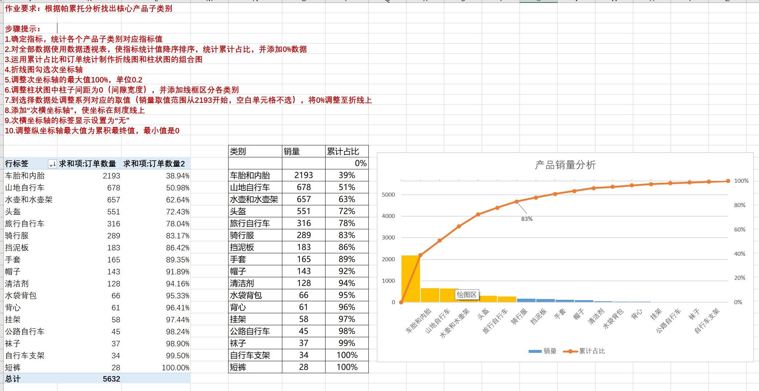Click pivot value 78.04%

point(178,224)
